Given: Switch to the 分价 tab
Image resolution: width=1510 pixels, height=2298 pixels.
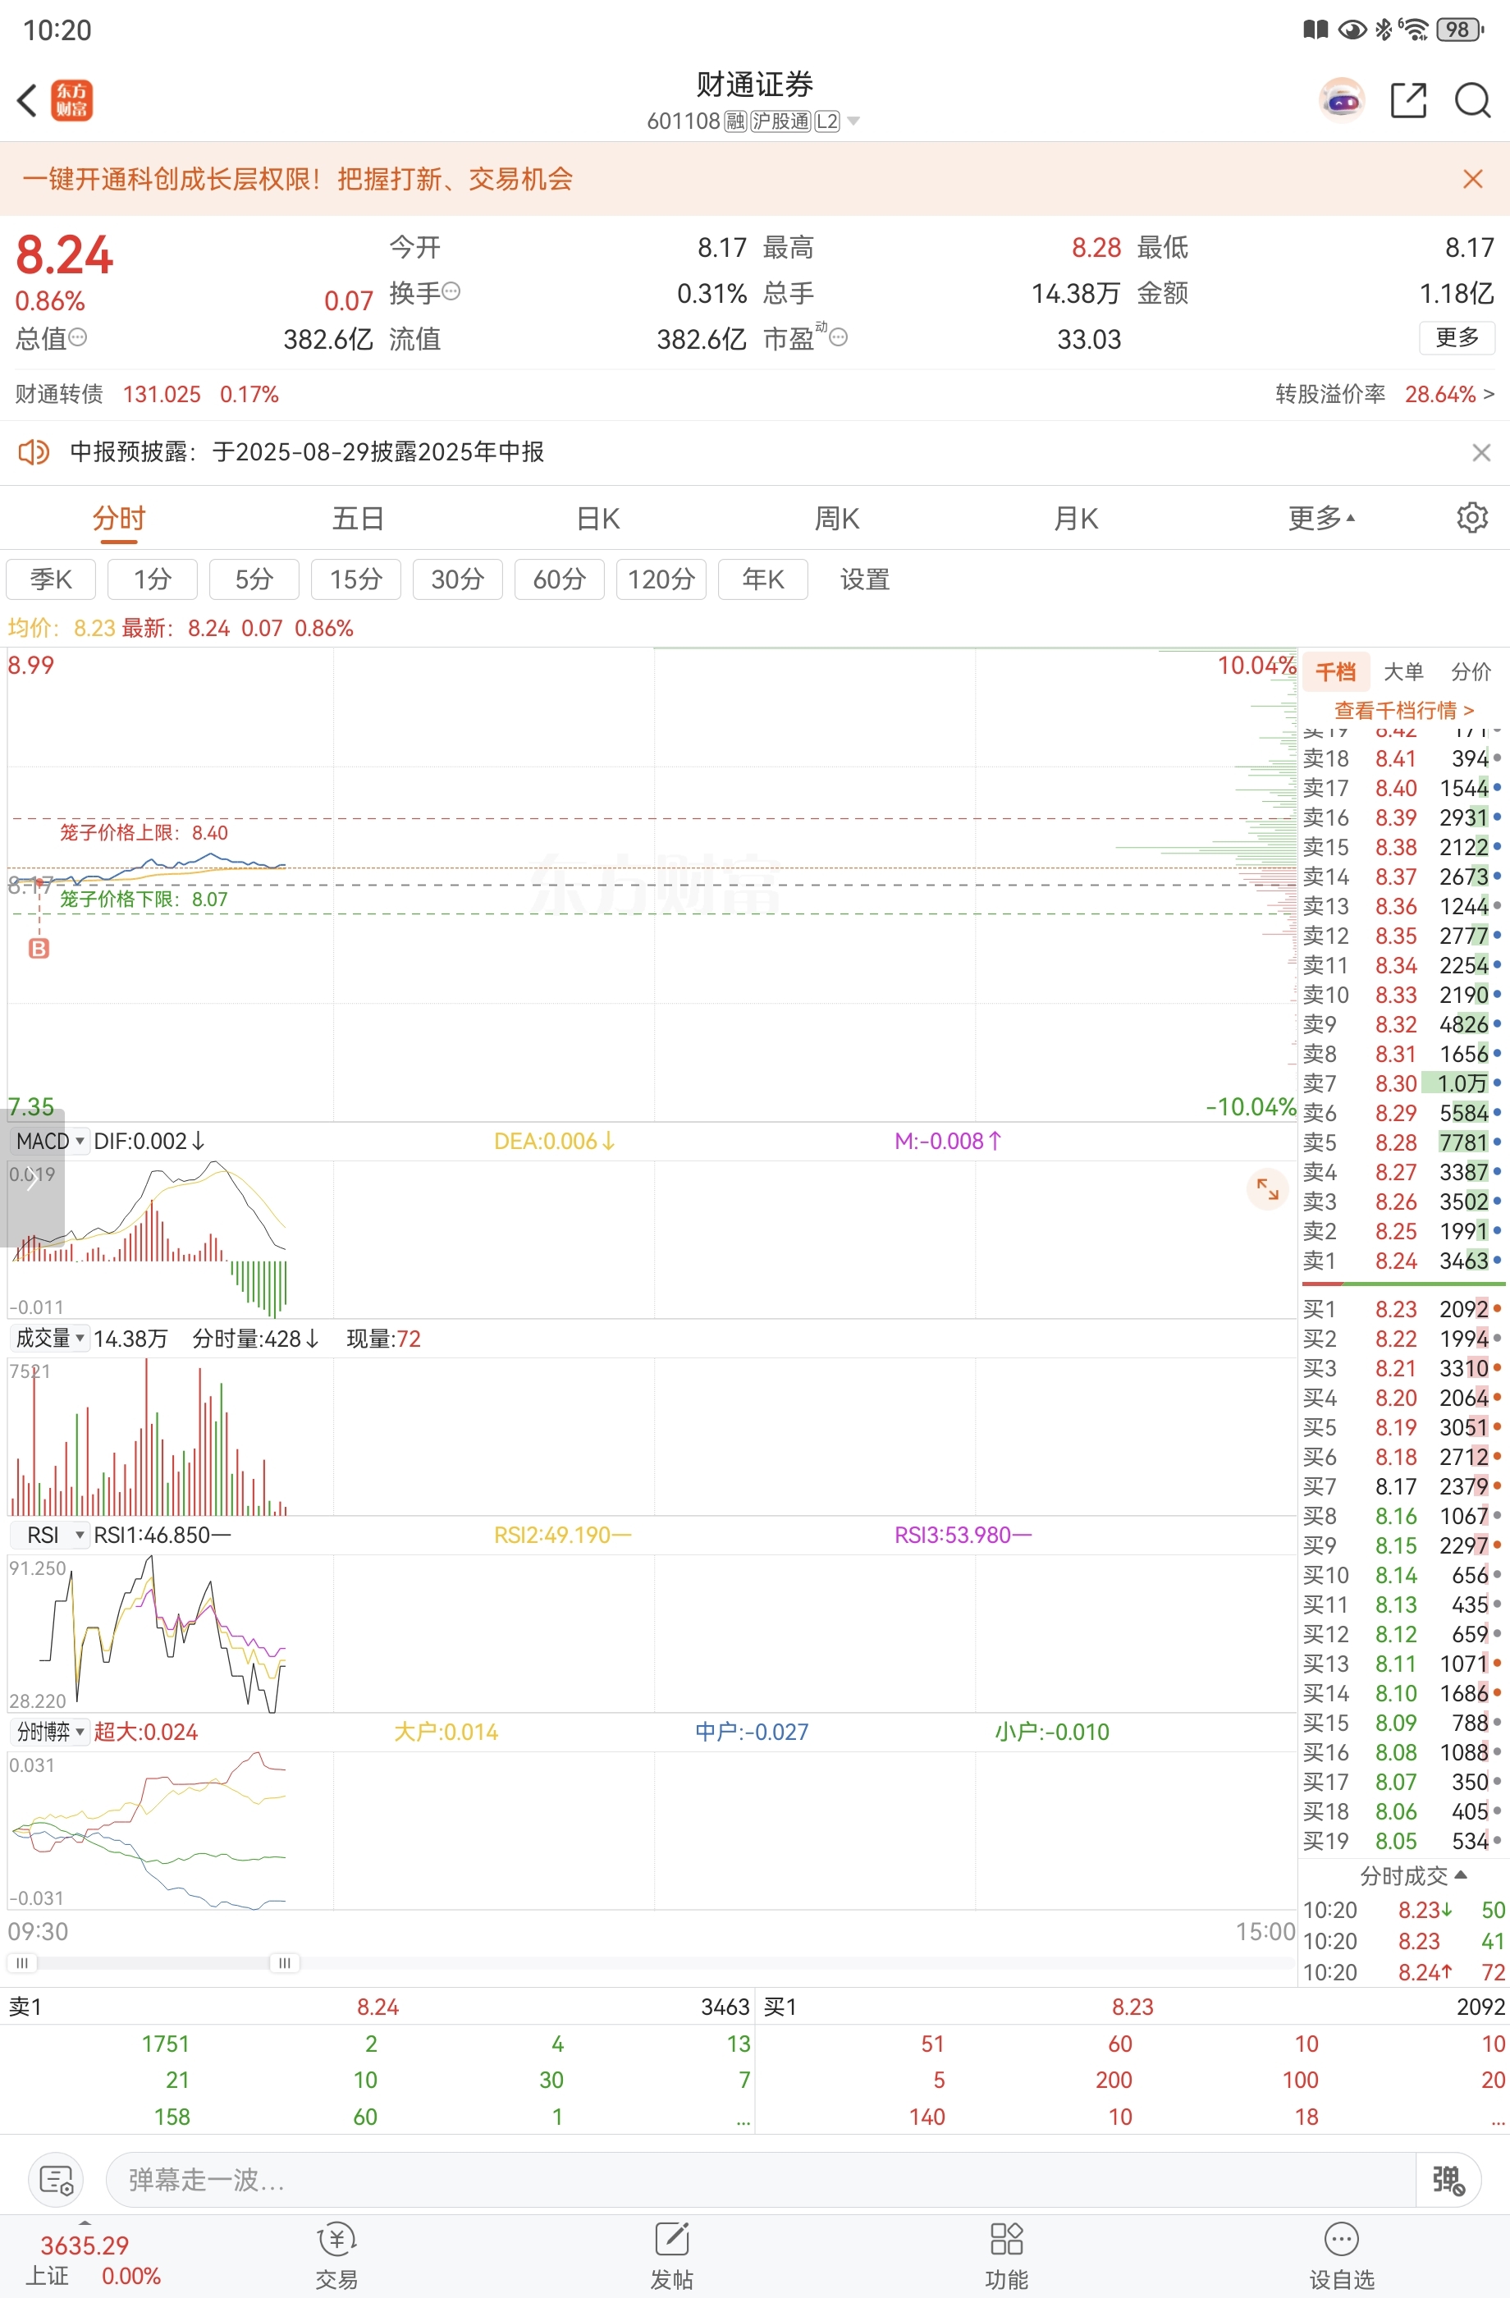Looking at the screenshot, I should click(x=1471, y=672).
